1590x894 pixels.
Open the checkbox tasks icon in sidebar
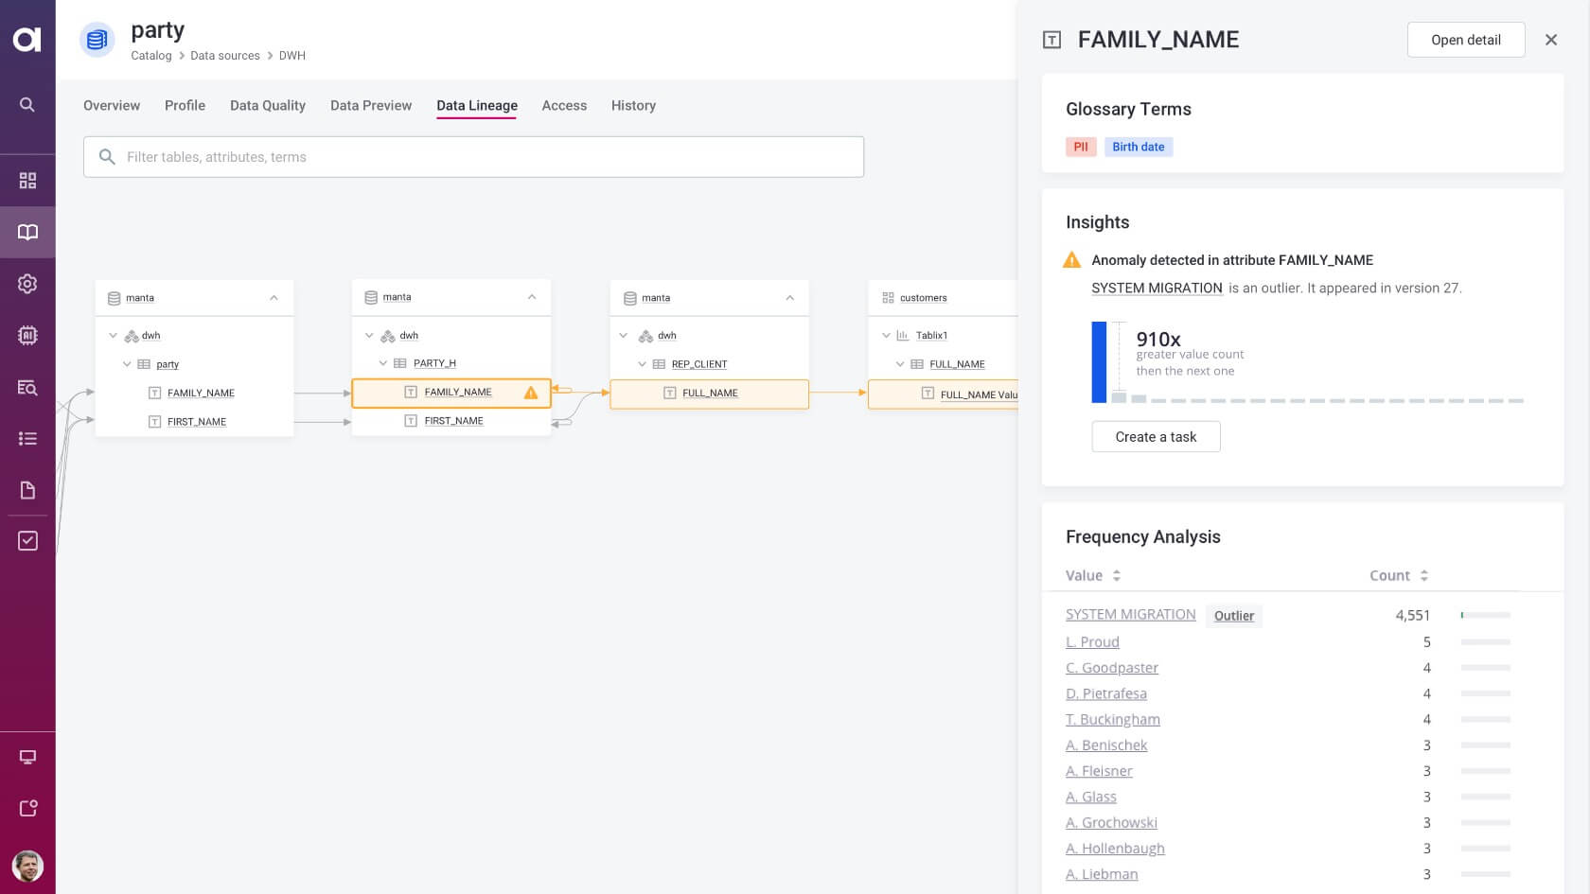[x=27, y=540]
